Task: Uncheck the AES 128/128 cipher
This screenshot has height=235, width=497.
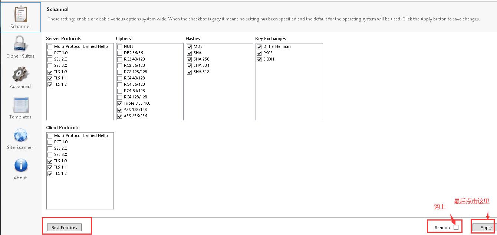Action: click(119, 110)
